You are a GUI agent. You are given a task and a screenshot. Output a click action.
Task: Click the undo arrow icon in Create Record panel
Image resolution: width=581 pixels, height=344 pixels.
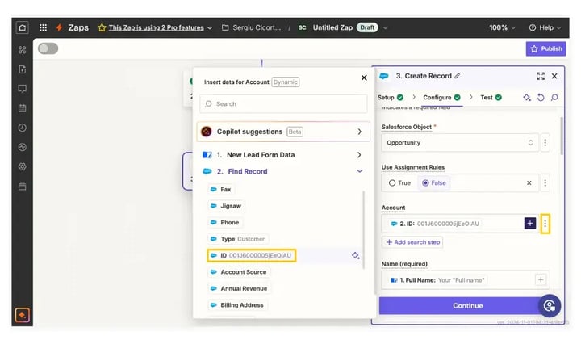541,98
